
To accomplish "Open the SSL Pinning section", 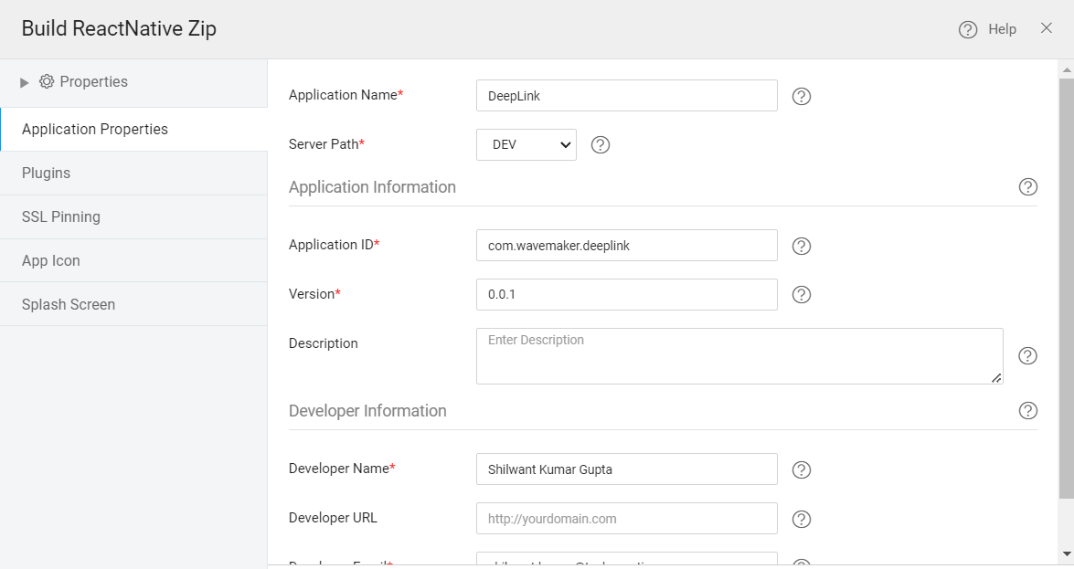I will [61, 216].
